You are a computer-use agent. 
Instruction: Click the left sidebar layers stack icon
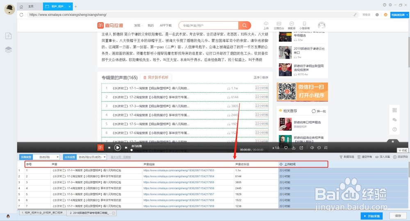point(8,49)
